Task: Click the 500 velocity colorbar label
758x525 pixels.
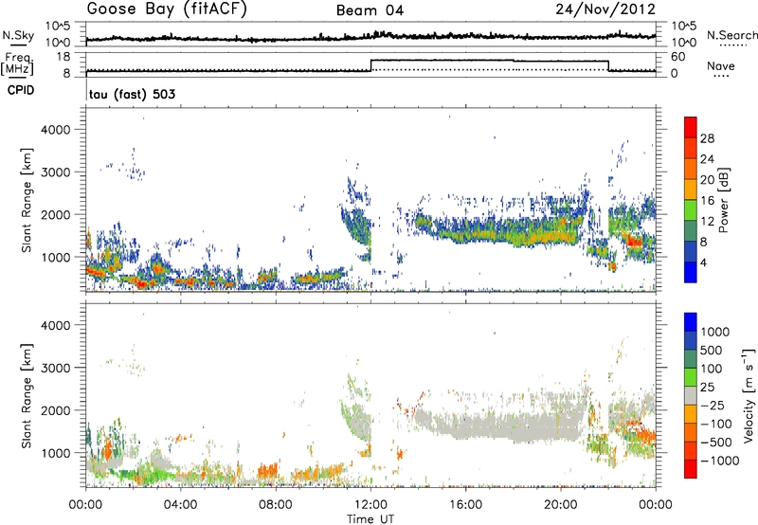Action: click(x=712, y=351)
